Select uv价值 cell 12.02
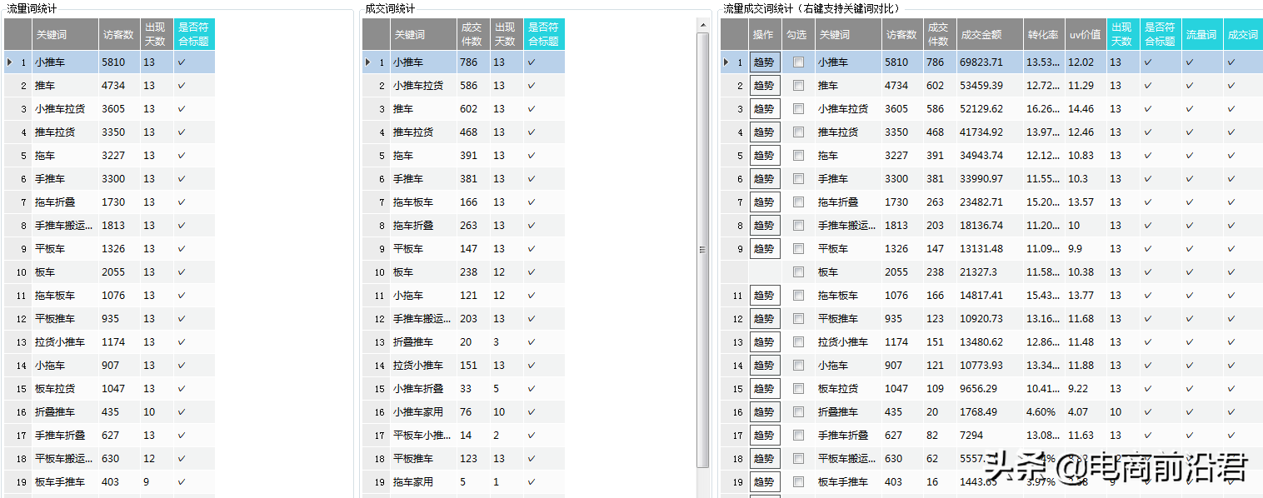 1086,62
